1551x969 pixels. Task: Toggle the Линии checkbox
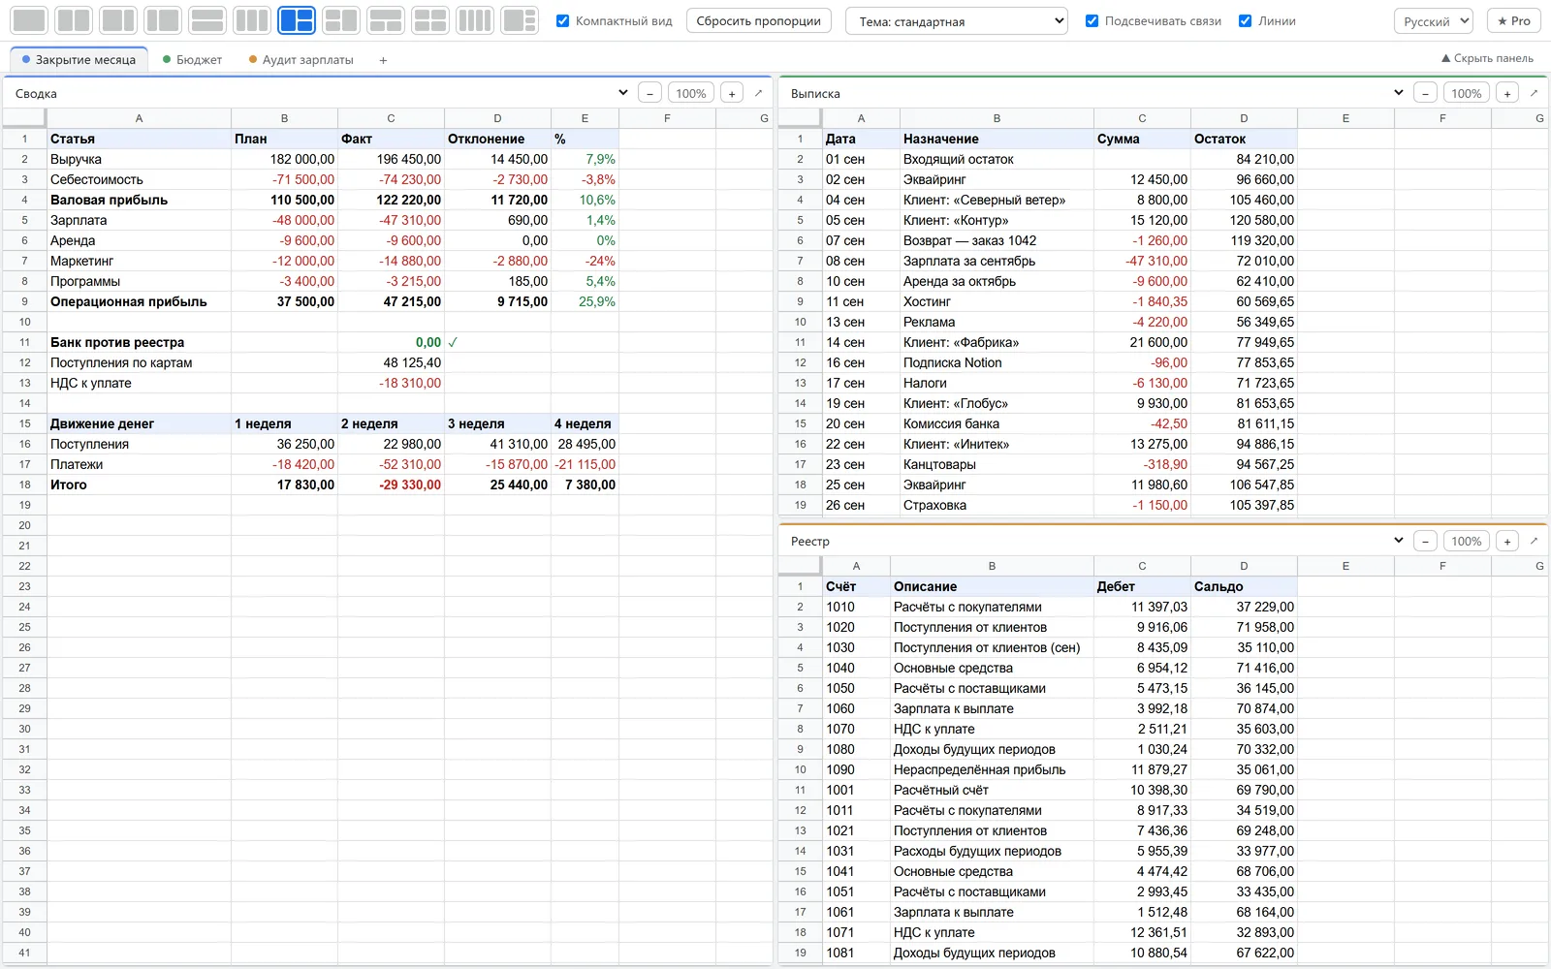pos(1245,20)
